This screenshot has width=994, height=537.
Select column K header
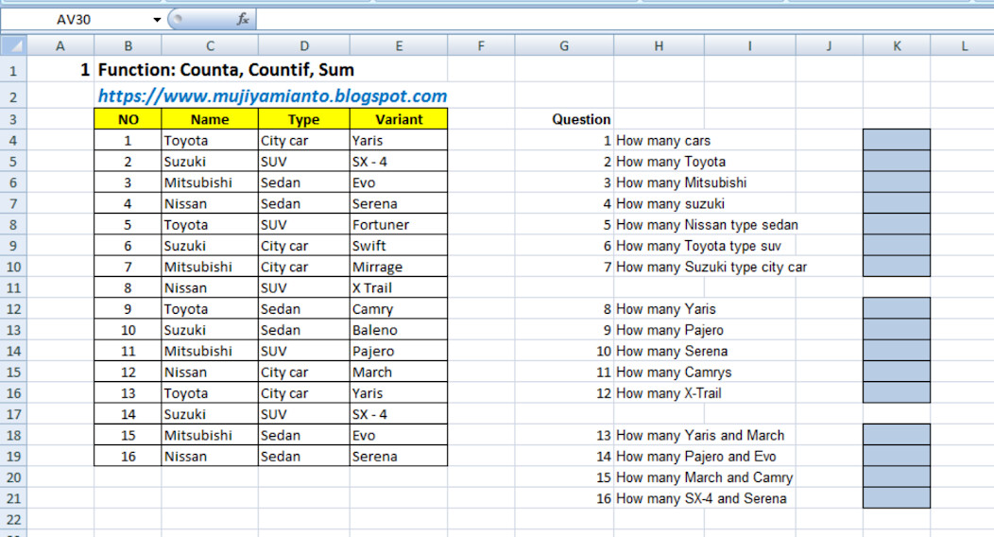tap(897, 45)
